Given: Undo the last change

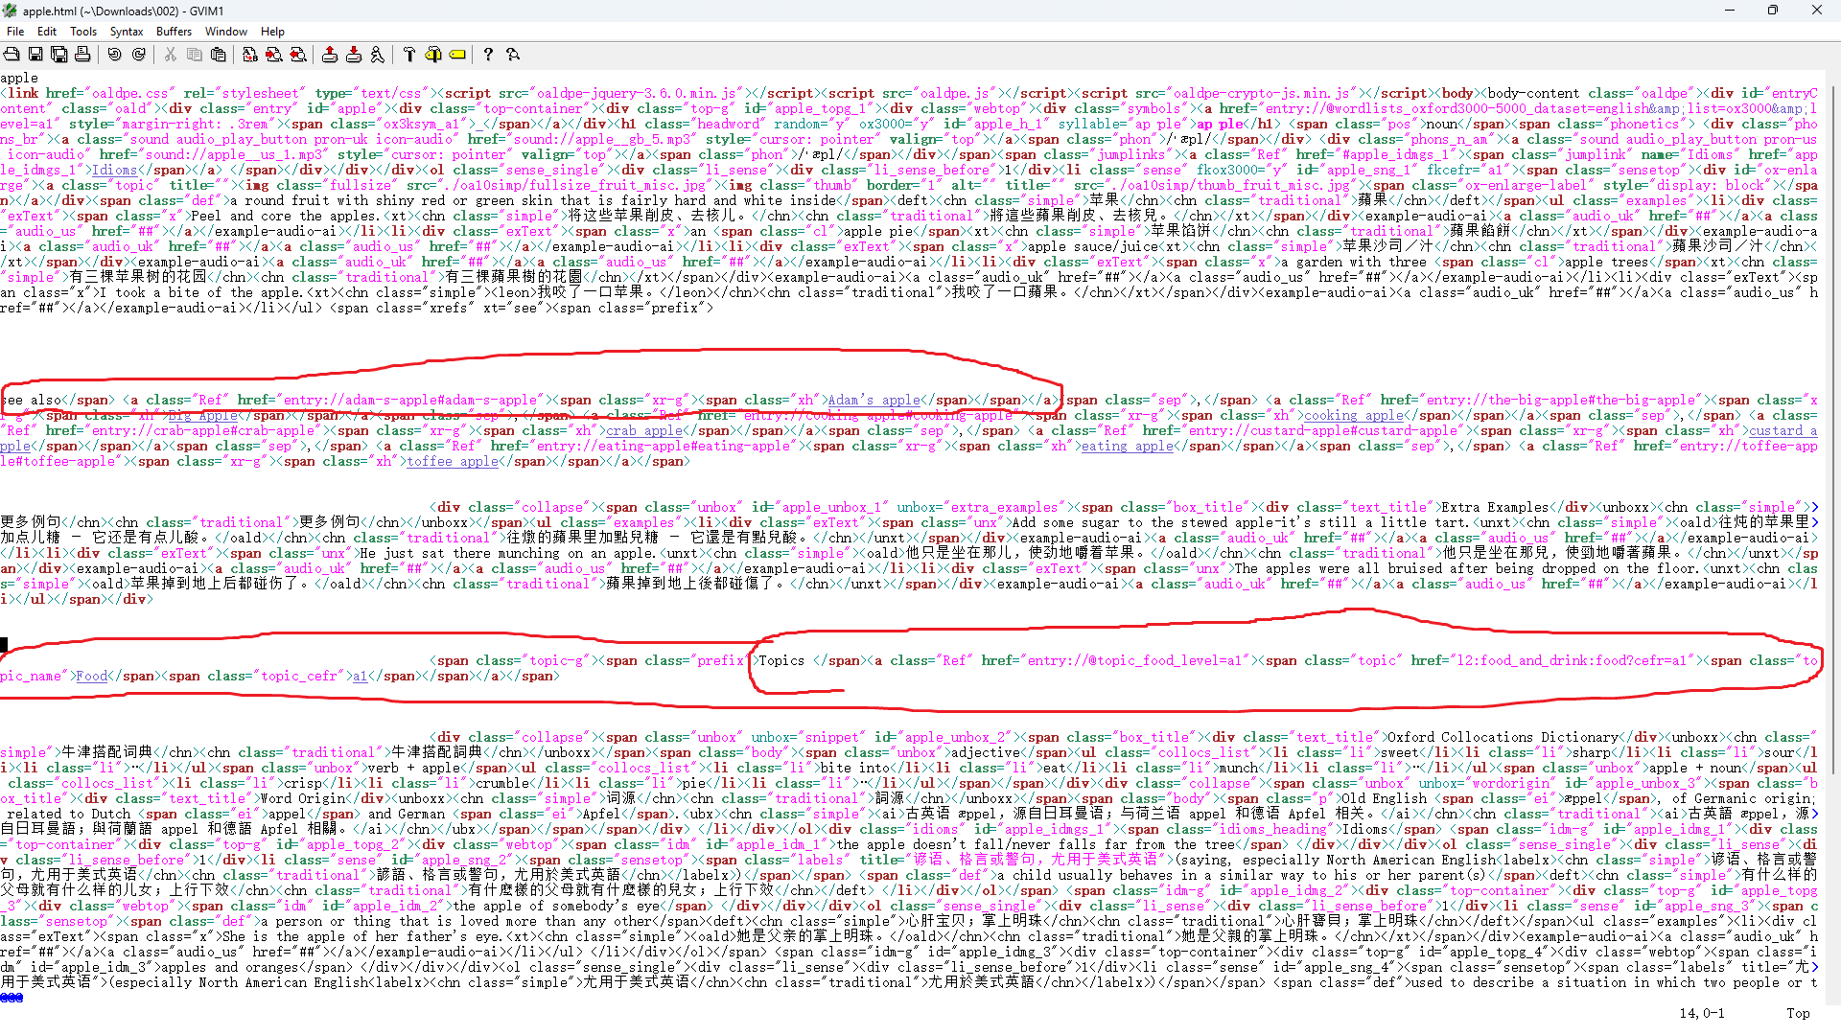Looking at the screenshot, I should 115,55.
